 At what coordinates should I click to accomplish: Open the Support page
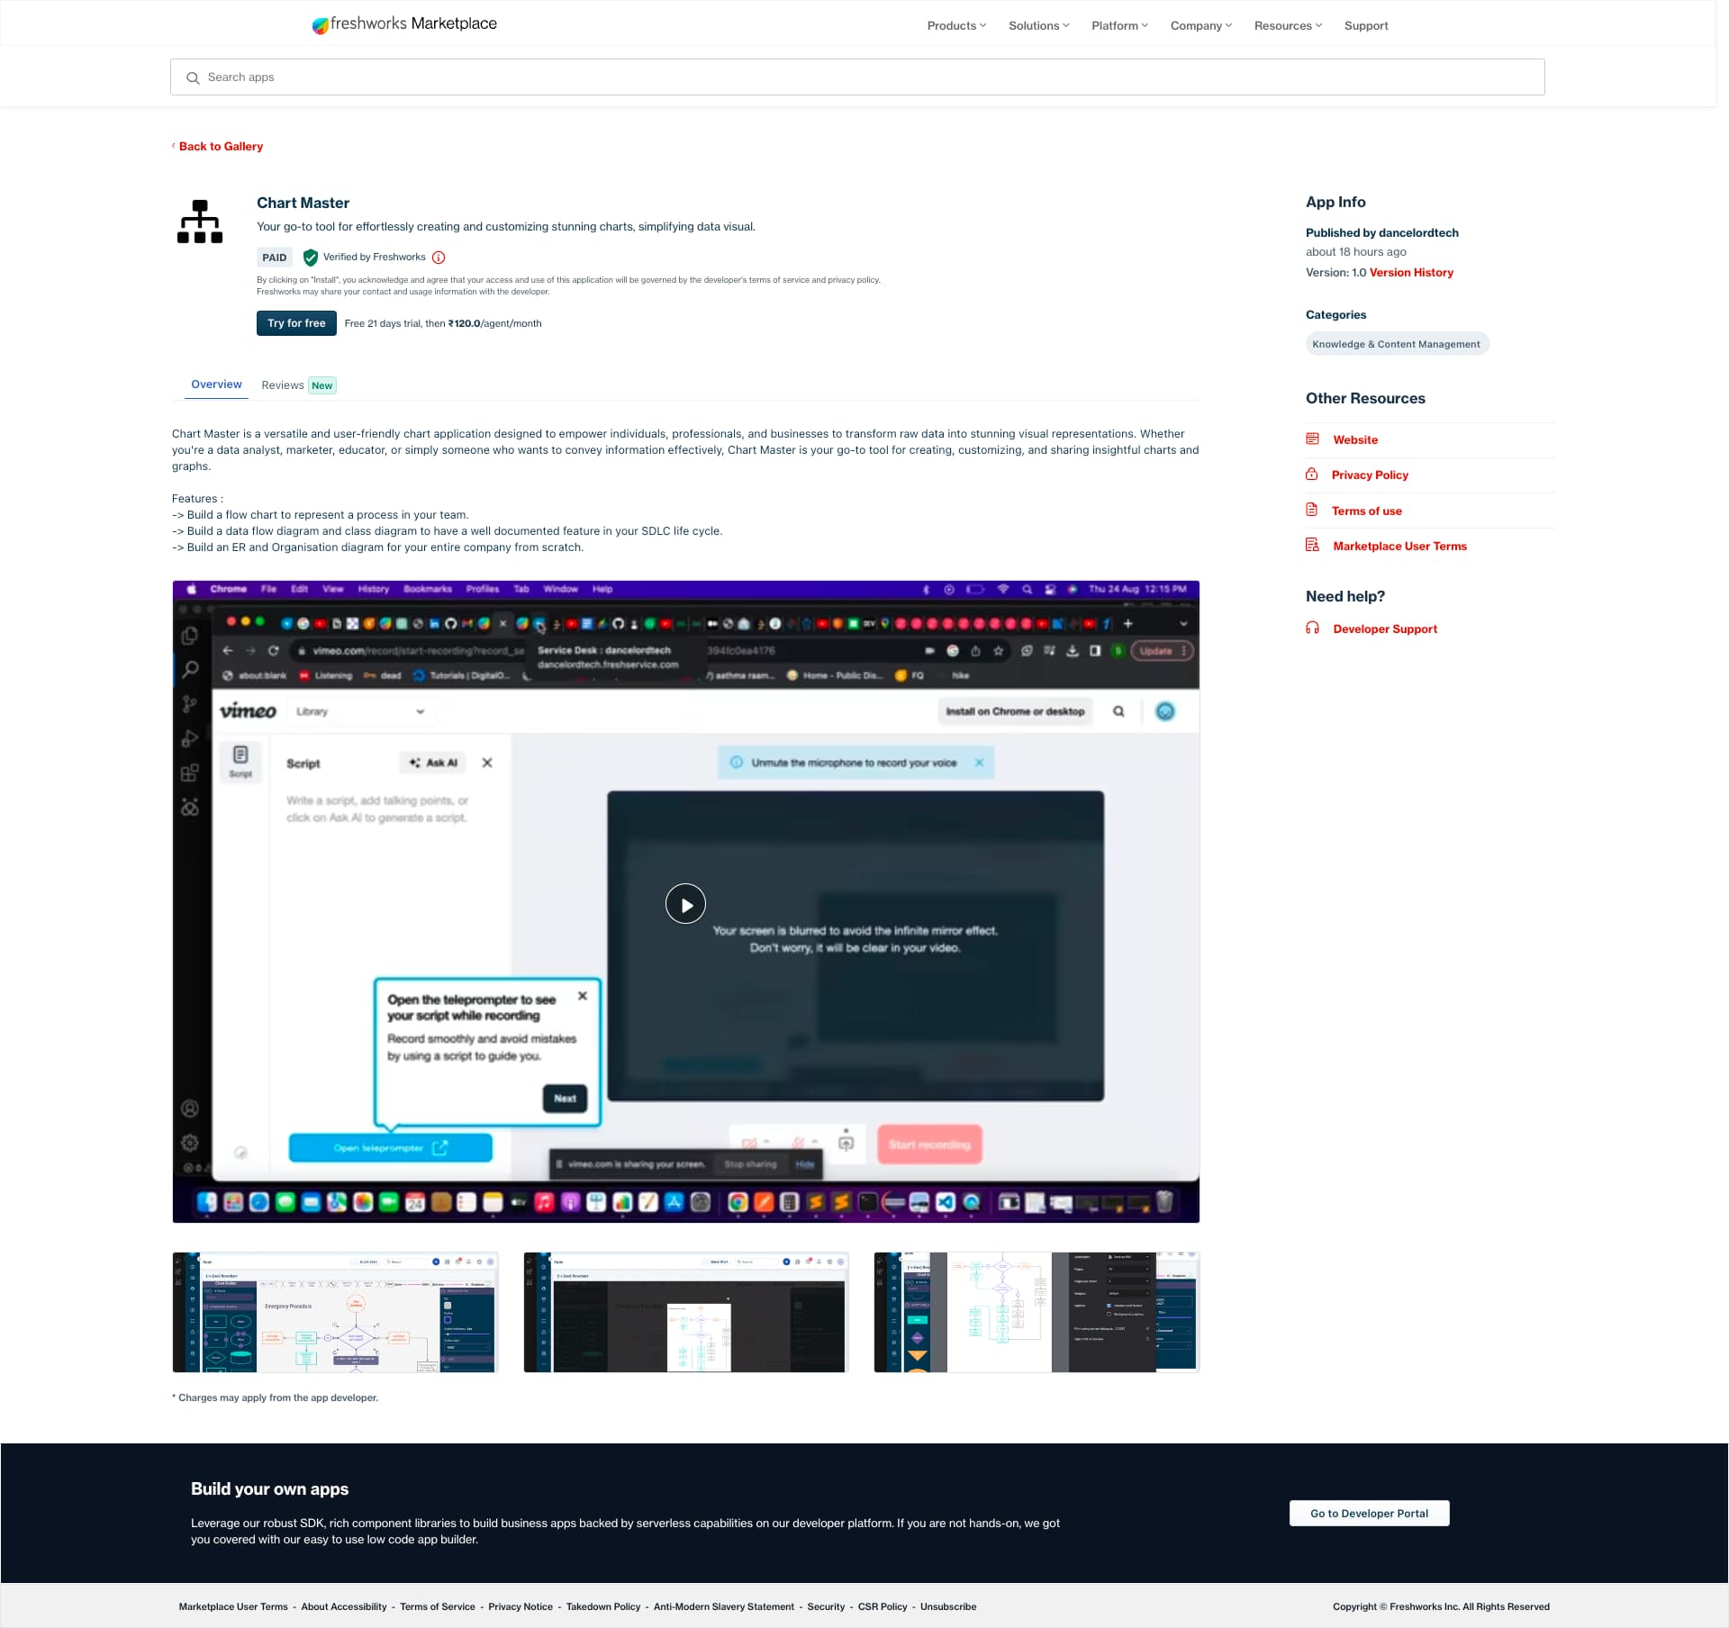(1366, 25)
